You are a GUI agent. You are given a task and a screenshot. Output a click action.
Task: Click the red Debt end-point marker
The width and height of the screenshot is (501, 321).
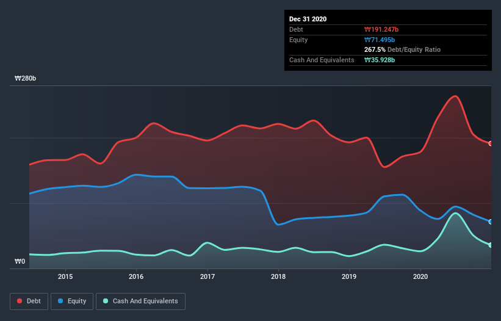491,144
